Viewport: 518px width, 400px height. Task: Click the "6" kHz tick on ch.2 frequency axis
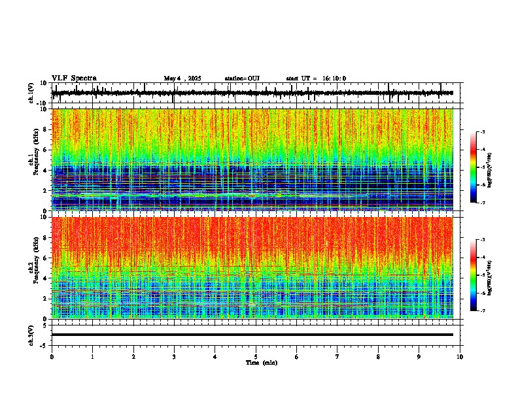(x=46, y=258)
